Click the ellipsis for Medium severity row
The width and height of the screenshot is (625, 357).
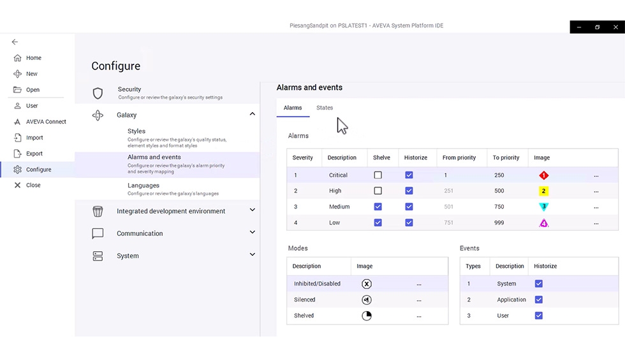[596, 207]
